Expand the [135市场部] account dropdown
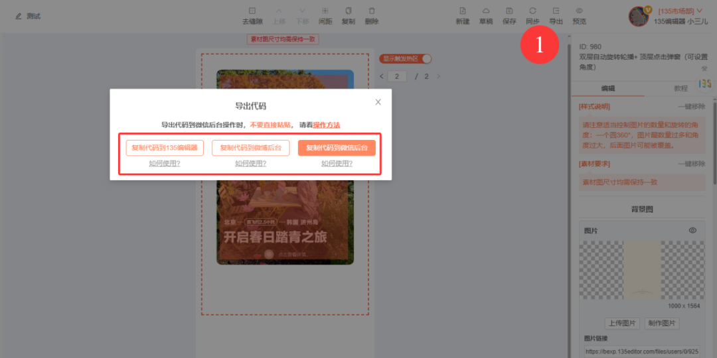717x358 pixels. tap(680, 11)
